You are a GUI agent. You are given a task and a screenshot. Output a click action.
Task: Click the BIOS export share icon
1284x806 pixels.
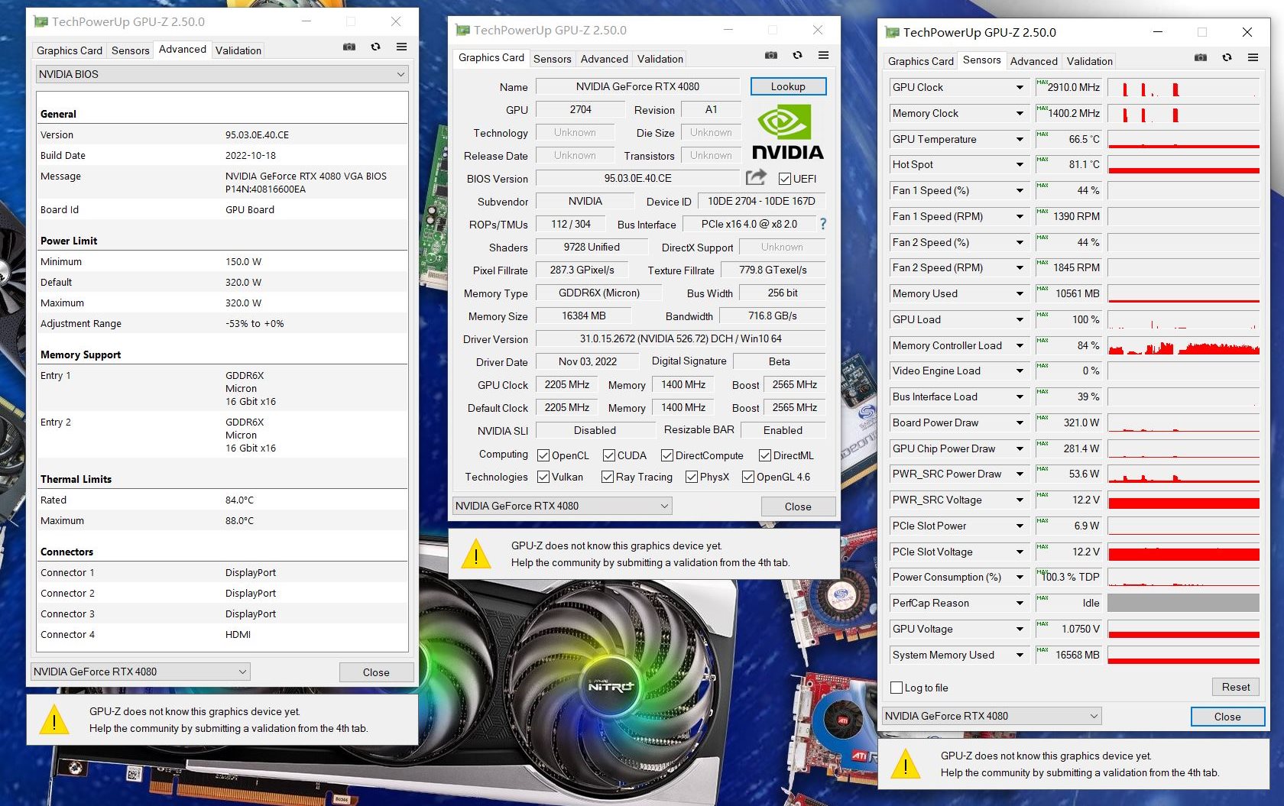click(x=755, y=177)
